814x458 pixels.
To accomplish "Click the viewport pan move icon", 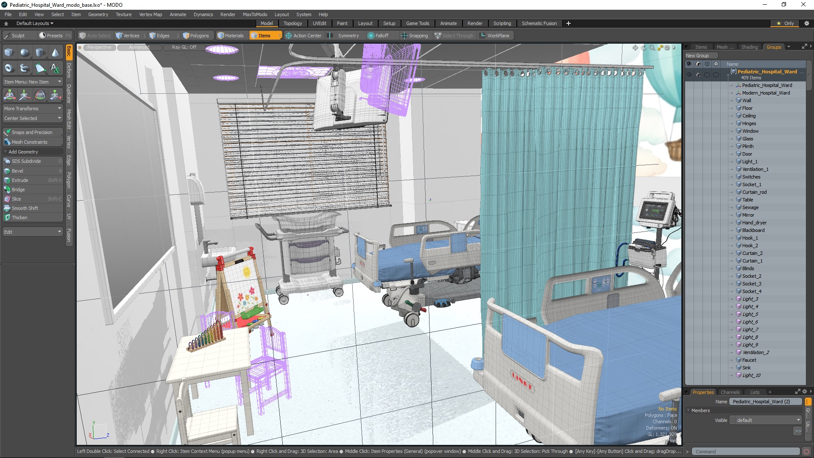I will 635,47.
